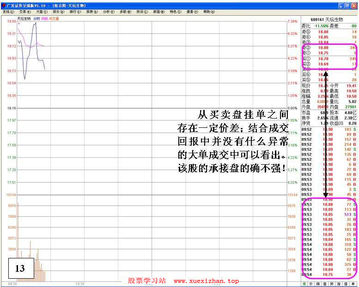The image size is (359, 287).
Task: Open the 多股 menu
Action: tap(126, 12)
